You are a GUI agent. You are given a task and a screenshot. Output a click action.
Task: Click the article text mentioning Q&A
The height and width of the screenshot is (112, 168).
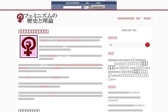[70, 48]
